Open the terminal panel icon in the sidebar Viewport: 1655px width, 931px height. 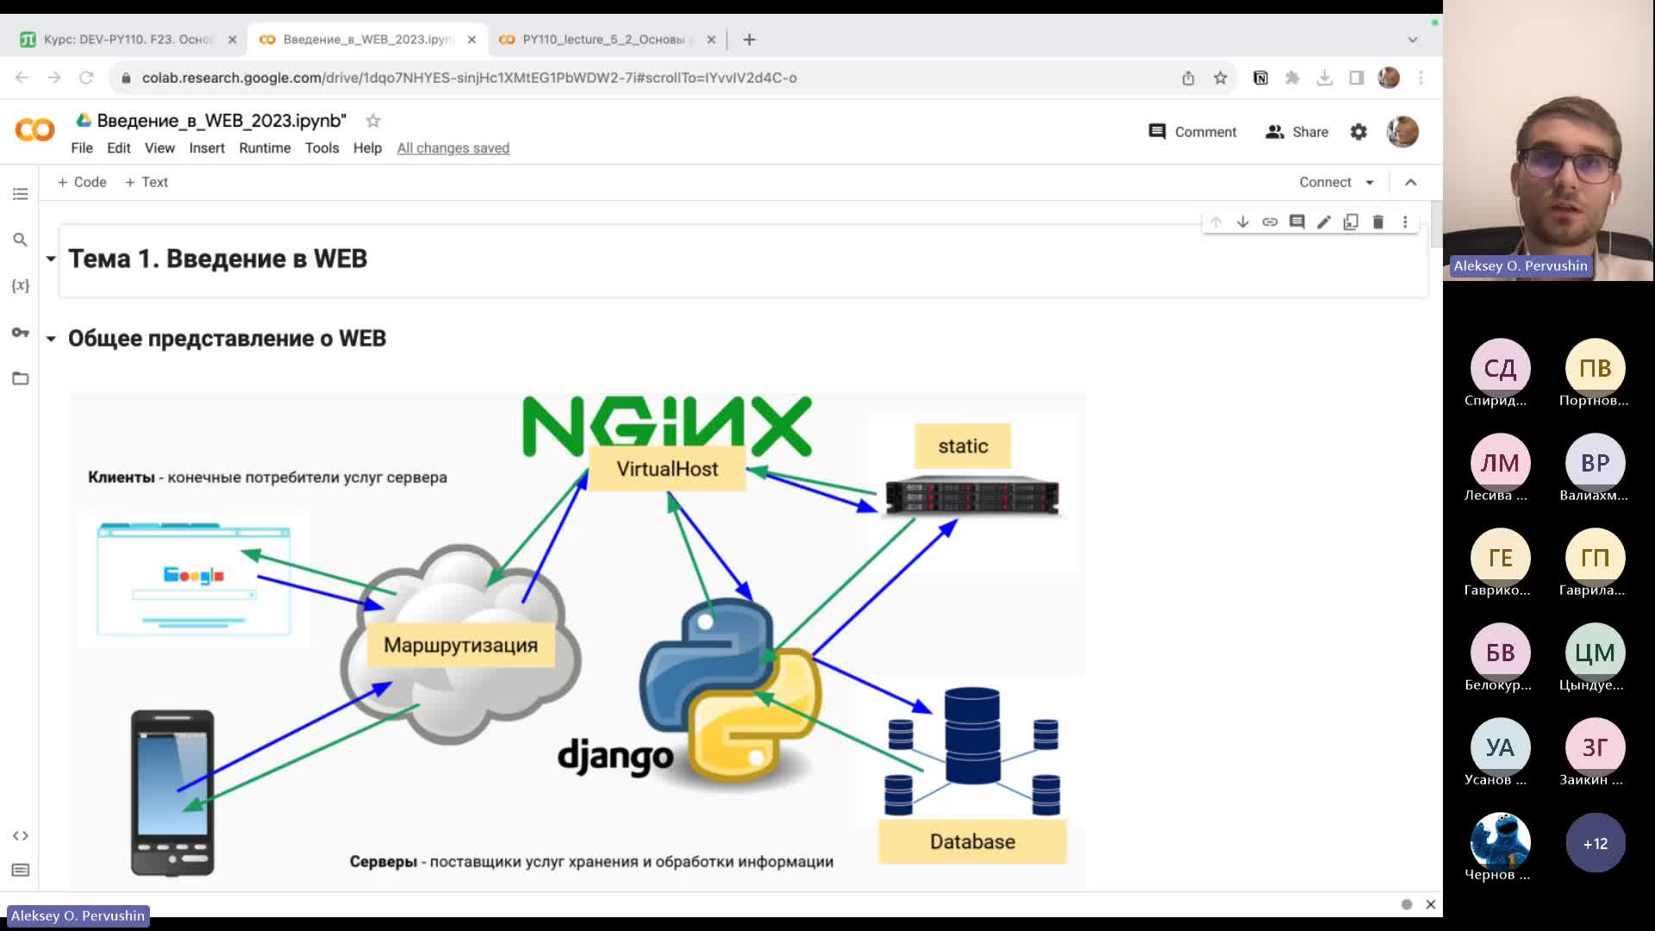[x=21, y=870]
